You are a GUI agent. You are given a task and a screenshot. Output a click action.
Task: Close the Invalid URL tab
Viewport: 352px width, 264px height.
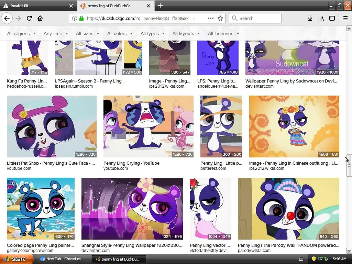[71, 6]
